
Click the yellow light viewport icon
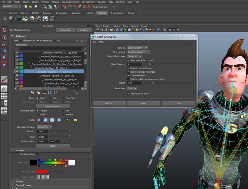coord(137,30)
